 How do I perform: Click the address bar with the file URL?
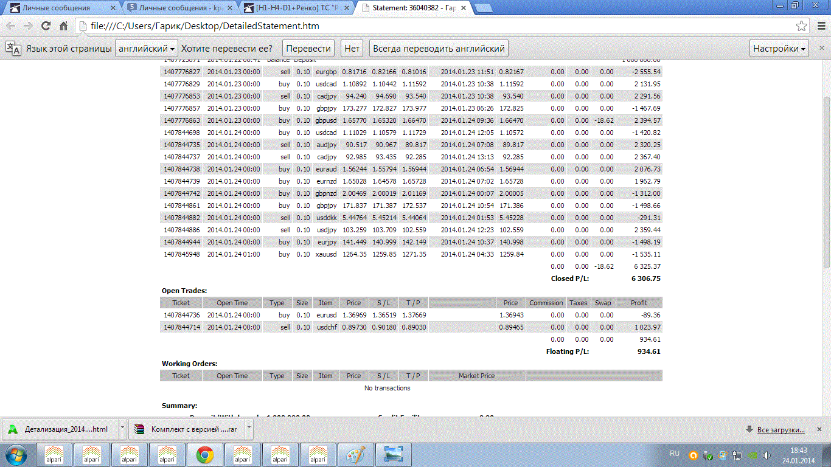435,26
